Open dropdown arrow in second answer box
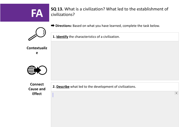 tap(176, 93)
